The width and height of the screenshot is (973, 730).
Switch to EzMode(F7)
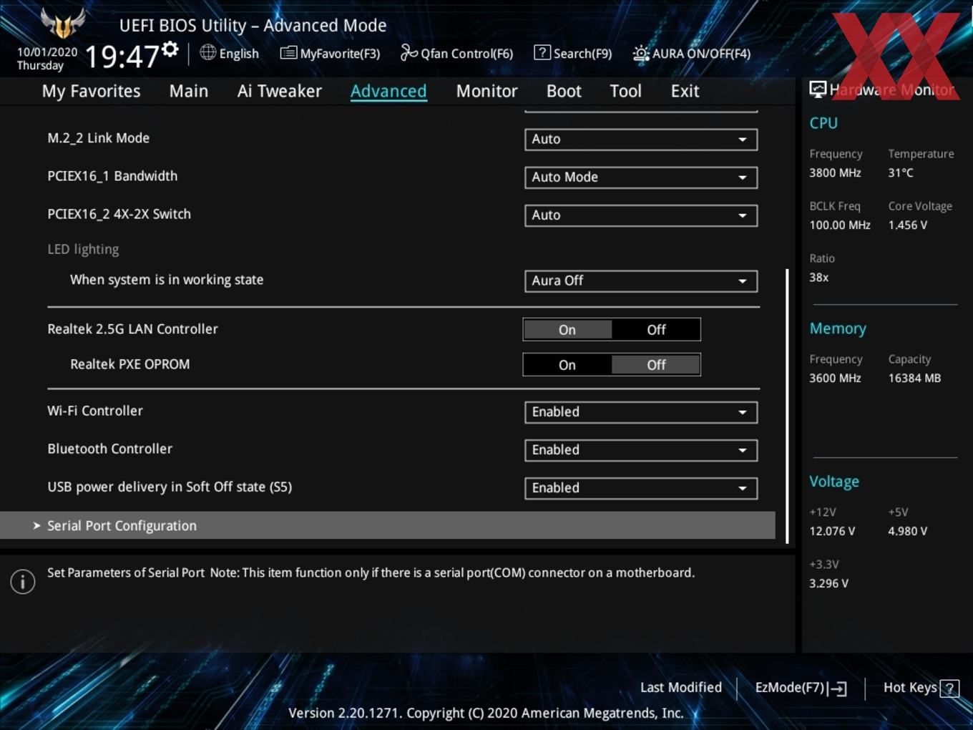pyautogui.click(x=801, y=688)
